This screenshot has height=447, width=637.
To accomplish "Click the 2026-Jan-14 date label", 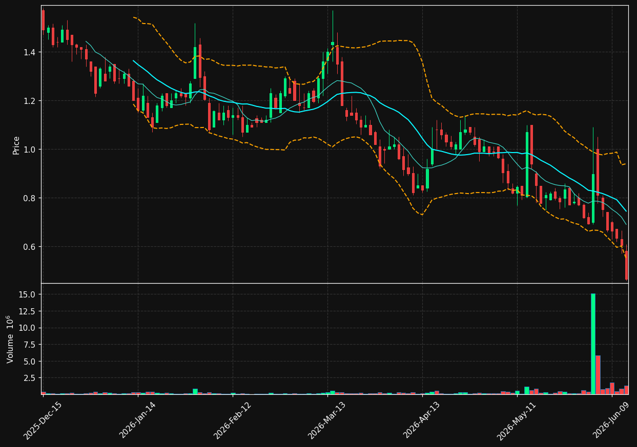I will pyautogui.click(x=137, y=420).
